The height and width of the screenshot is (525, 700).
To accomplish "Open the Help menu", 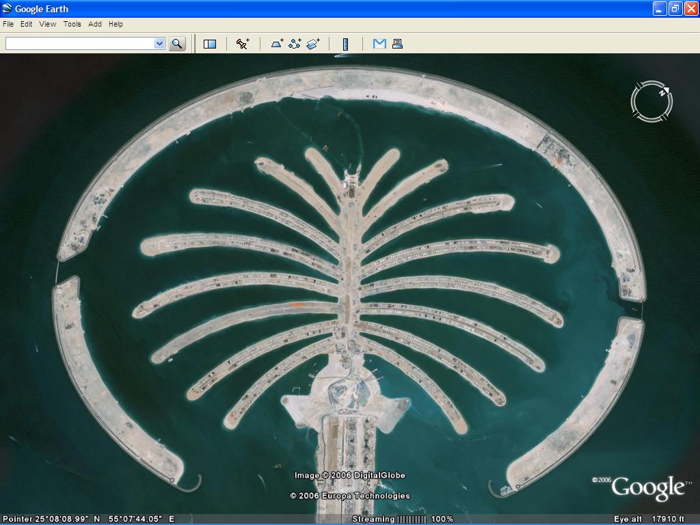I will coord(116,24).
